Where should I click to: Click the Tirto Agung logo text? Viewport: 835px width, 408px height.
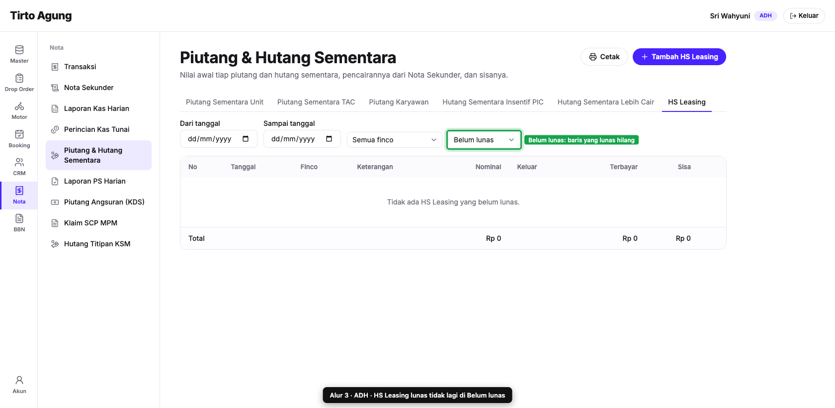pyautogui.click(x=41, y=16)
